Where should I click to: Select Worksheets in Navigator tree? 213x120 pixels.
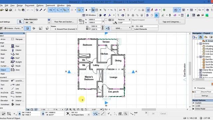pos(206,73)
